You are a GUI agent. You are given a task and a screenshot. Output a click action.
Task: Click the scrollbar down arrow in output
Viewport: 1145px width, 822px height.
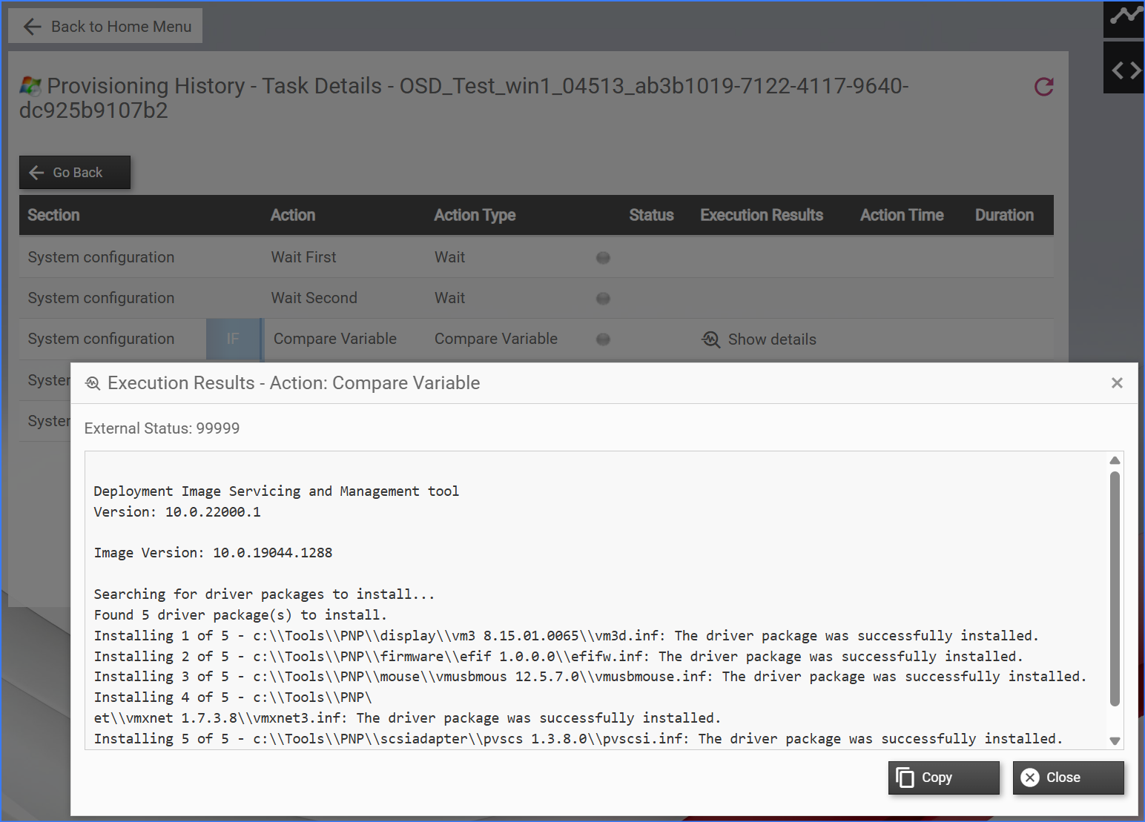[x=1114, y=740]
